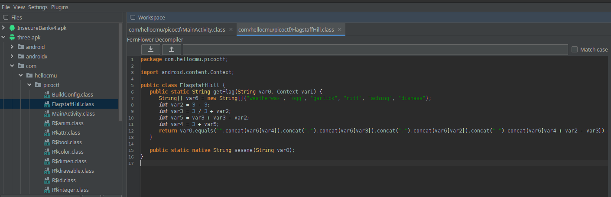Click the R$color.class file icon
The height and width of the screenshot is (197, 611).
(47, 152)
